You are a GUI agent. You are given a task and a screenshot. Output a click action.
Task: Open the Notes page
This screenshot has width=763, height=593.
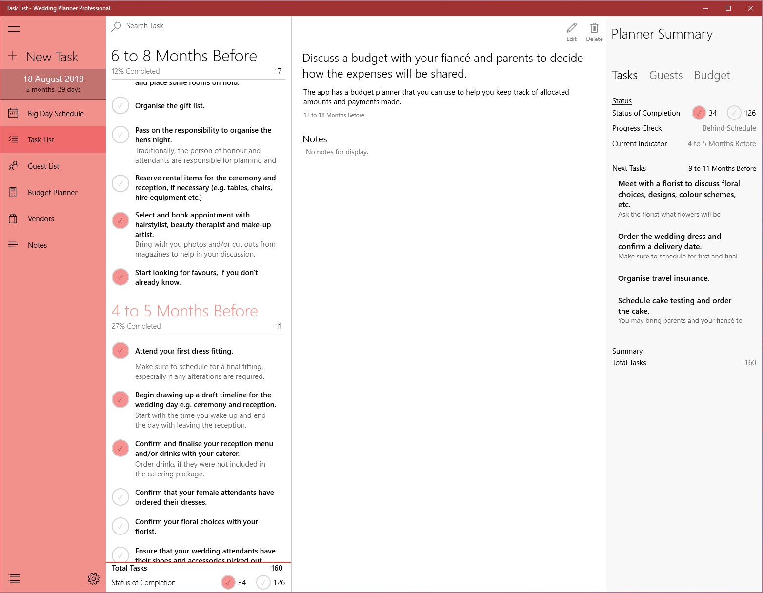tap(53, 245)
